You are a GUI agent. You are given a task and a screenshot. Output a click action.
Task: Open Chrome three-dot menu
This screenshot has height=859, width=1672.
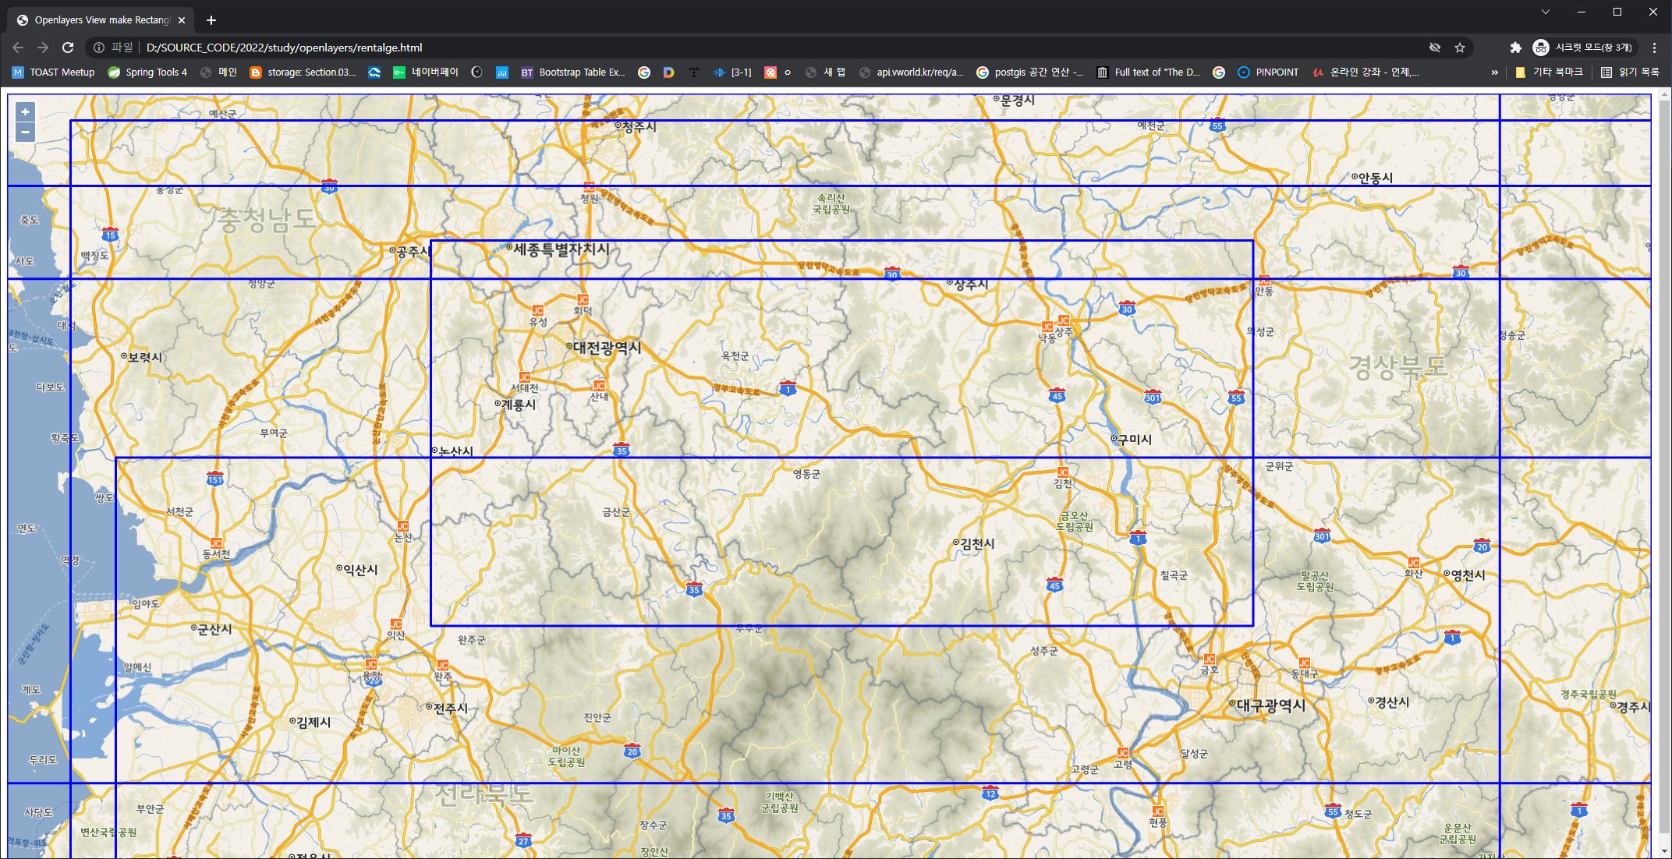tap(1654, 48)
